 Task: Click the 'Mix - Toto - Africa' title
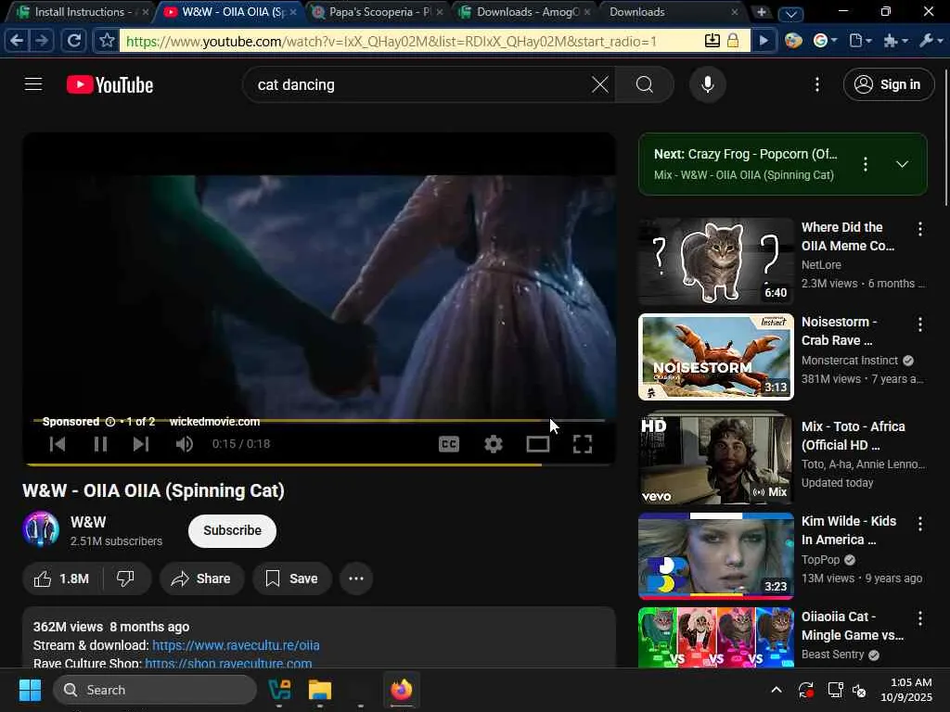[854, 436]
